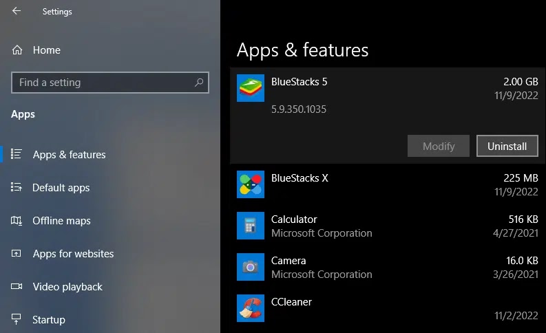Click the 16.0 KB size value
Viewport: 546px width, 333px height.
[x=522, y=261]
